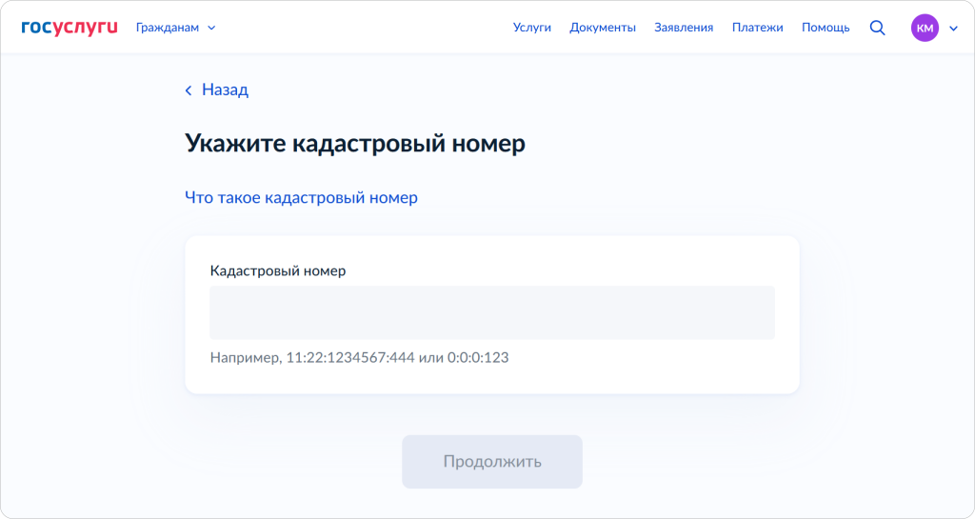Screen dimensions: 975x519
Task: Open the Гражданам dropdown
Action: [176, 28]
